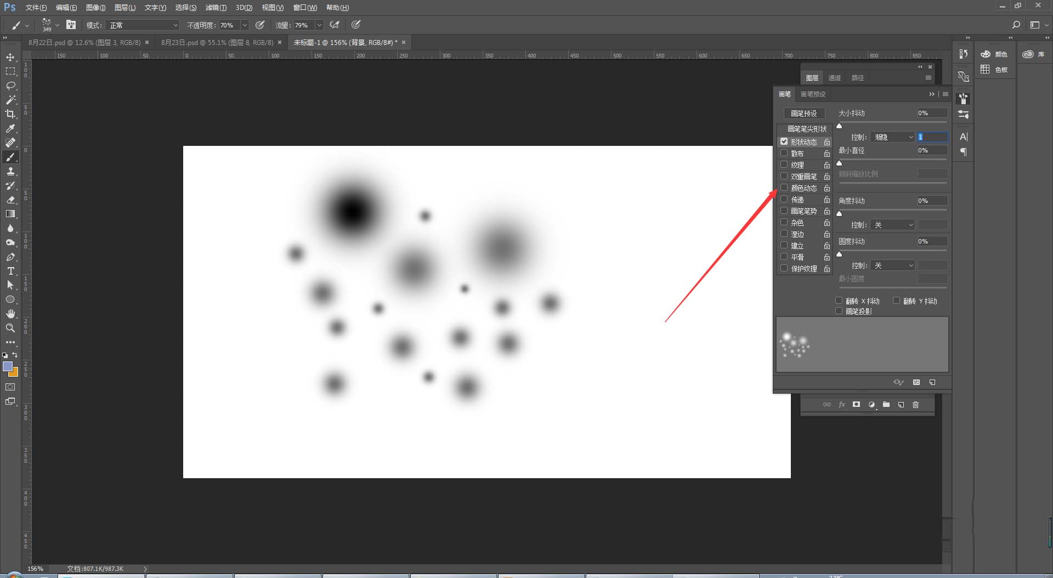
Task: Enable the 画笔投影 checkbox
Action: coord(839,311)
